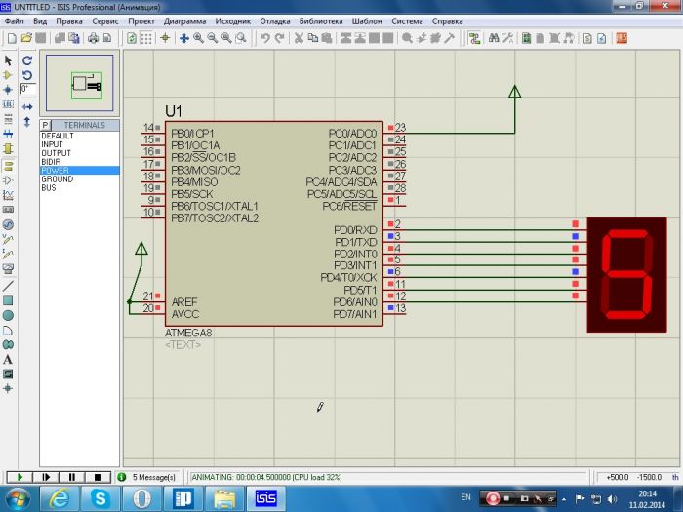
Task: Select junction dot mode
Action: coord(8,90)
